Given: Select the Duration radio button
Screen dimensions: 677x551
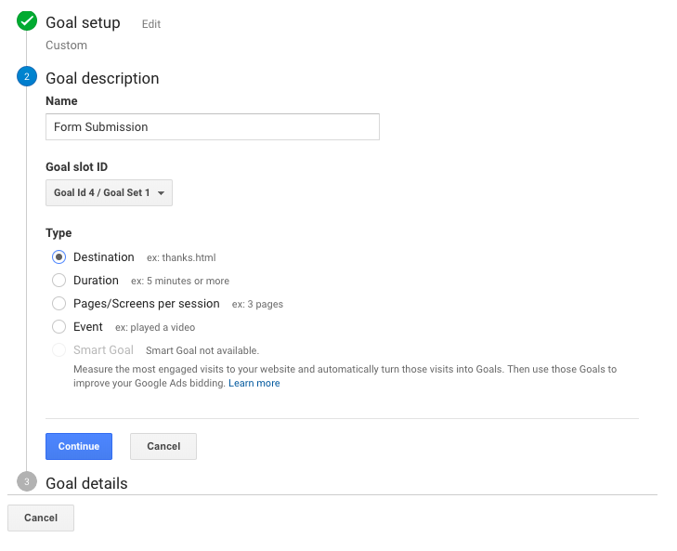Looking at the screenshot, I should tap(59, 281).
